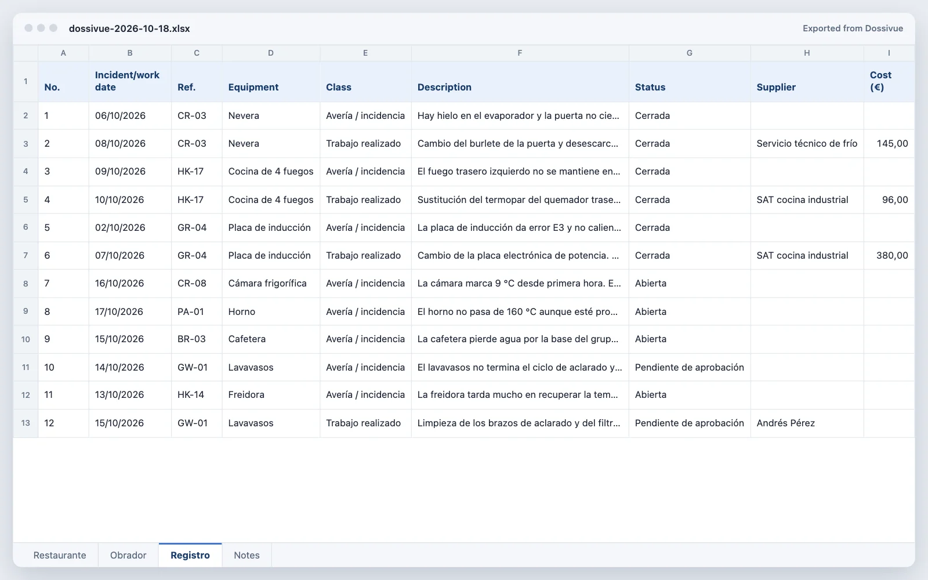The height and width of the screenshot is (580, 928).
Task: Click the file name dossivue-2026-10-18.xlsx
Action: click(x=129, y=28)
